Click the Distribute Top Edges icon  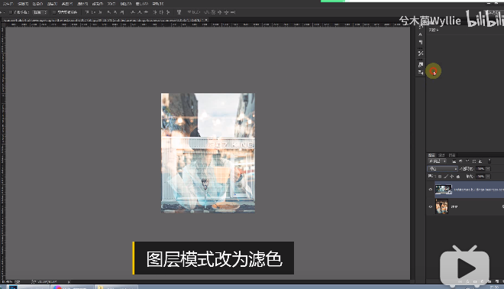[x=132, y=12]
